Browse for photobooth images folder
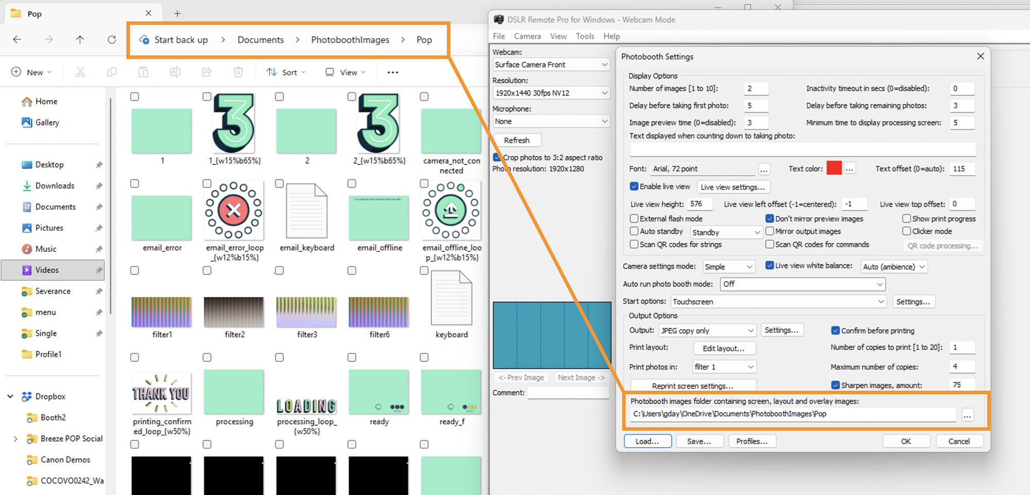 [968, 415]
